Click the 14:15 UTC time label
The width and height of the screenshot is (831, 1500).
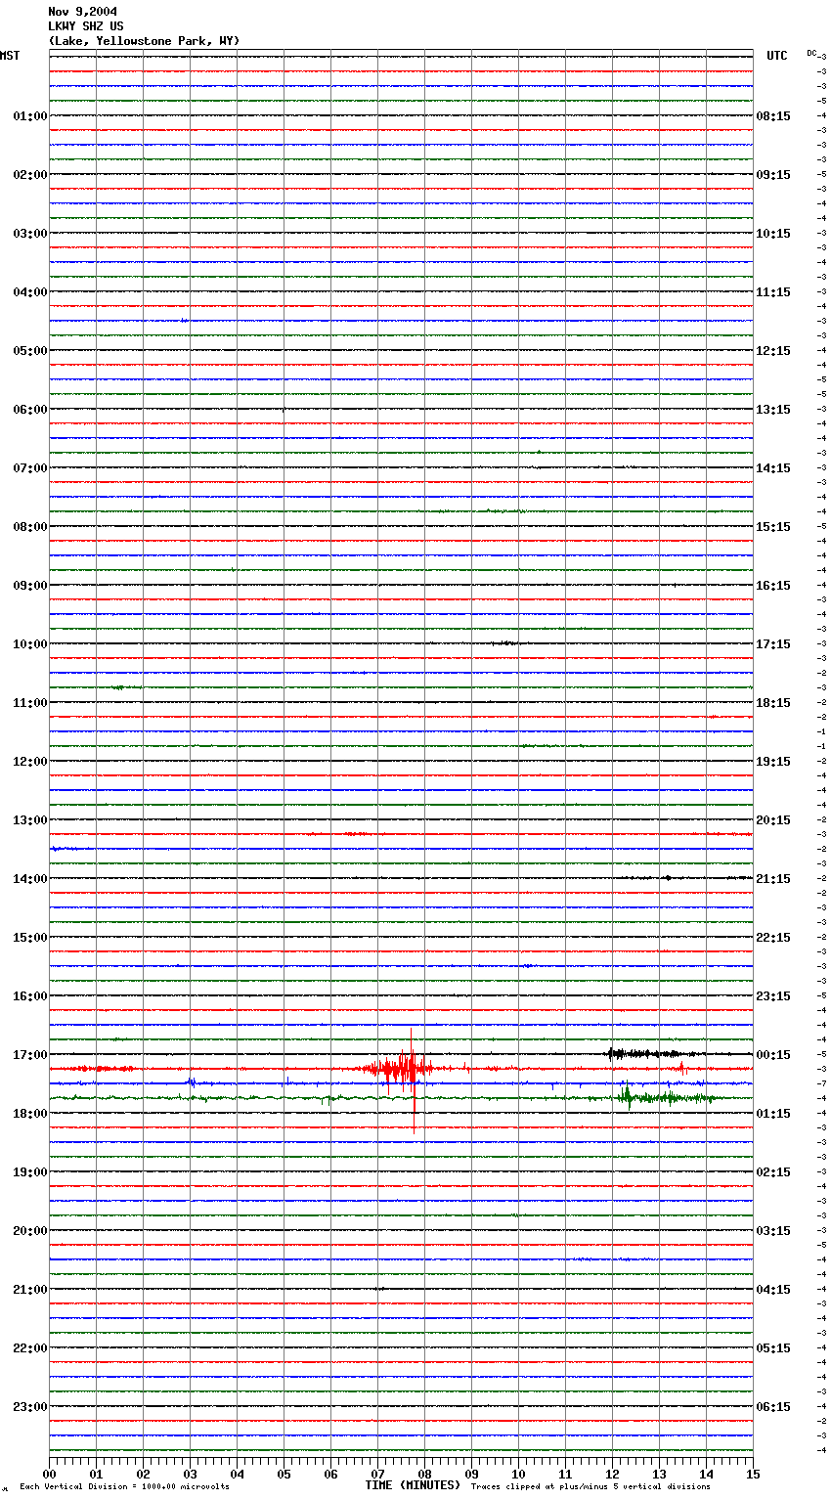pyautogui.click(x=773, y=468)
